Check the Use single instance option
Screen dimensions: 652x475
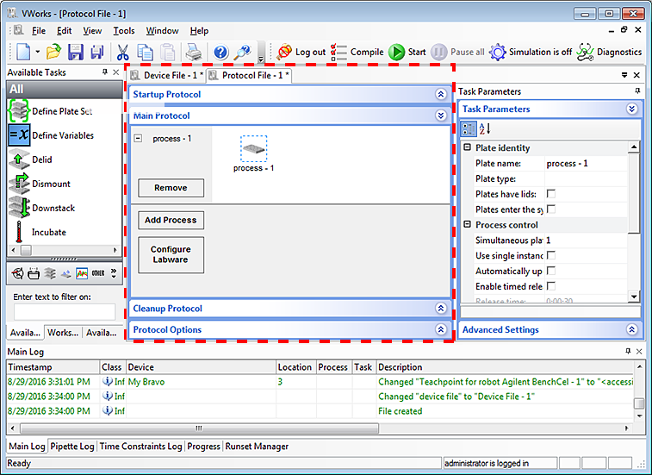pos(551,256)
